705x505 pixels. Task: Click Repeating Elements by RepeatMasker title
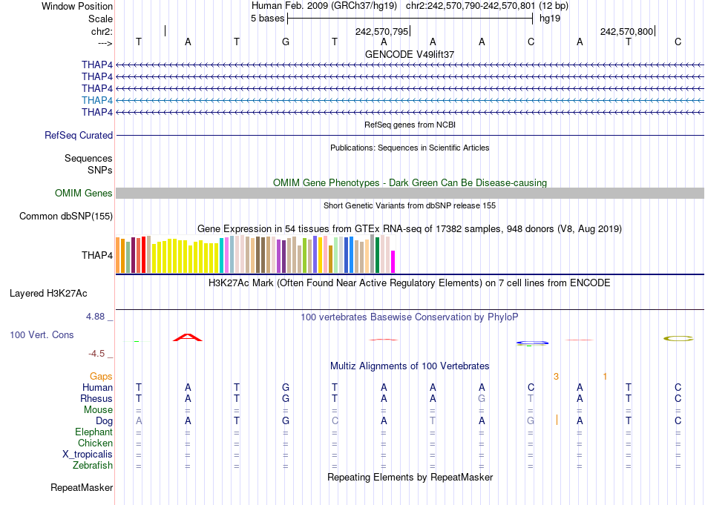(x=410, y=477)
